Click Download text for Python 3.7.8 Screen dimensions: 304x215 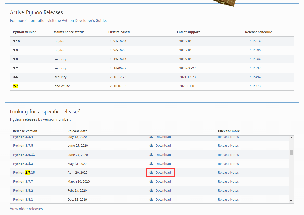[x=163, y=145]
